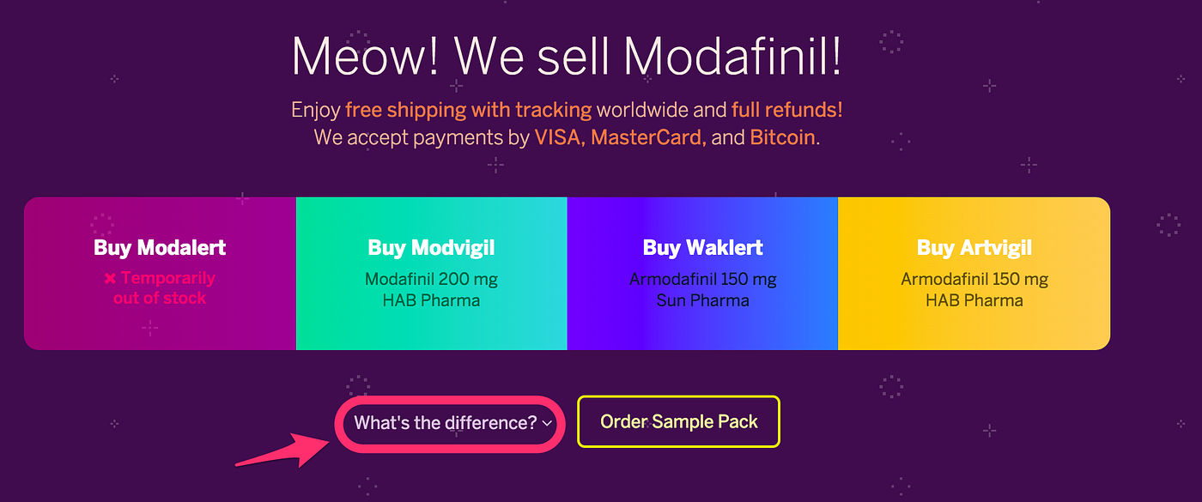1202x502 pixels.
Task: Click the Order Sample Pack button
Action: click(x=678, y=421)
